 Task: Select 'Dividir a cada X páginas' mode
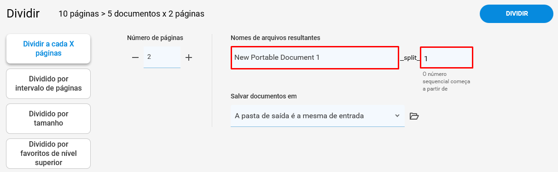click(x=48, y=49)
